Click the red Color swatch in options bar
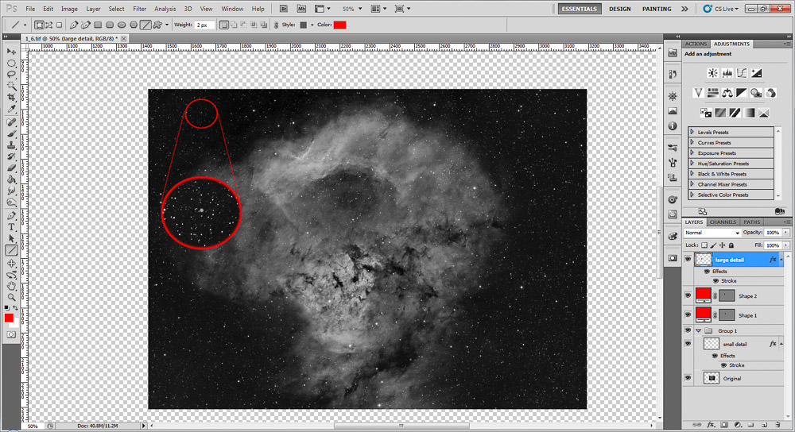This screenshot has width=795, height=432. 339,25
